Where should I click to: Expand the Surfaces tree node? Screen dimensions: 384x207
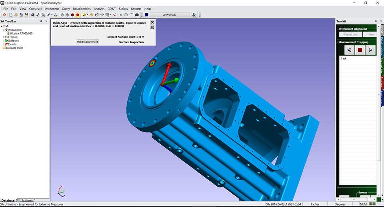4,40
